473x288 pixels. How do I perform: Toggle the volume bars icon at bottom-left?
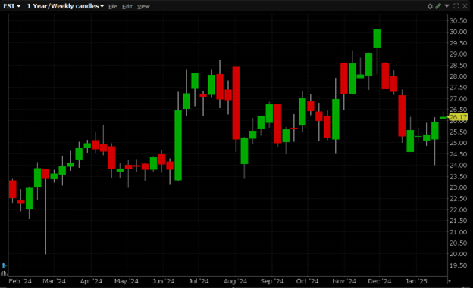4,273
